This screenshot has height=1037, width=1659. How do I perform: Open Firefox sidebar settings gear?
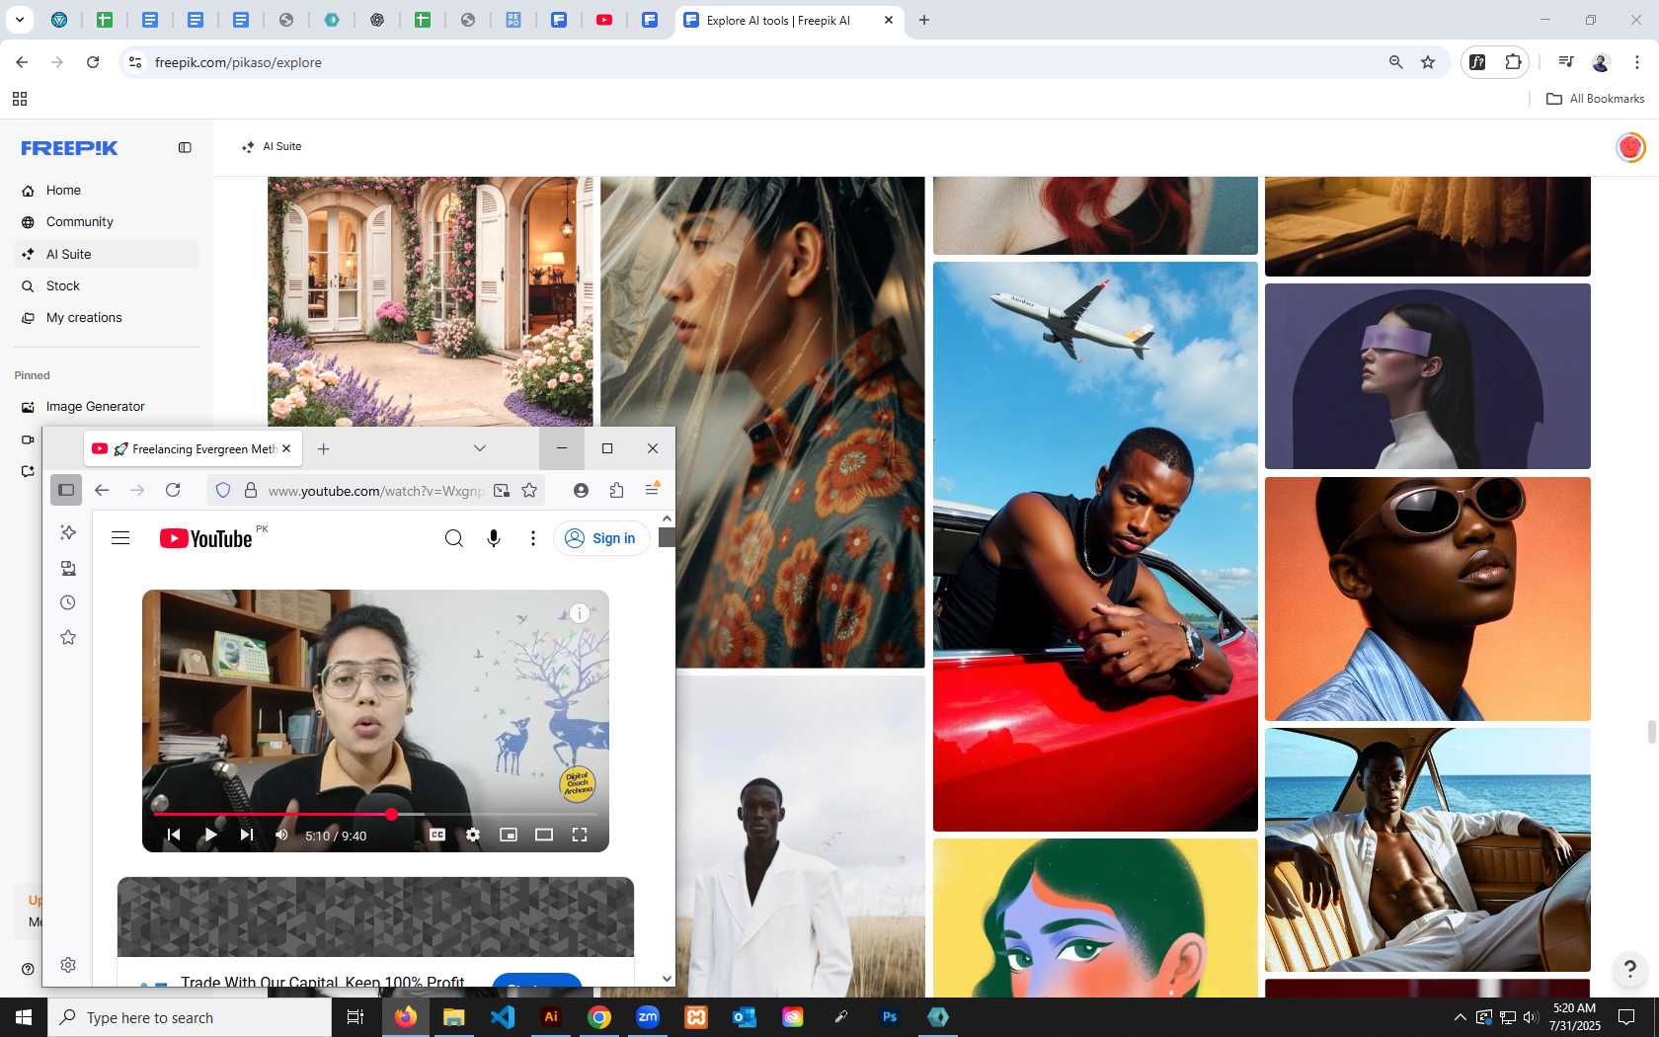click(x=68, y=965)
